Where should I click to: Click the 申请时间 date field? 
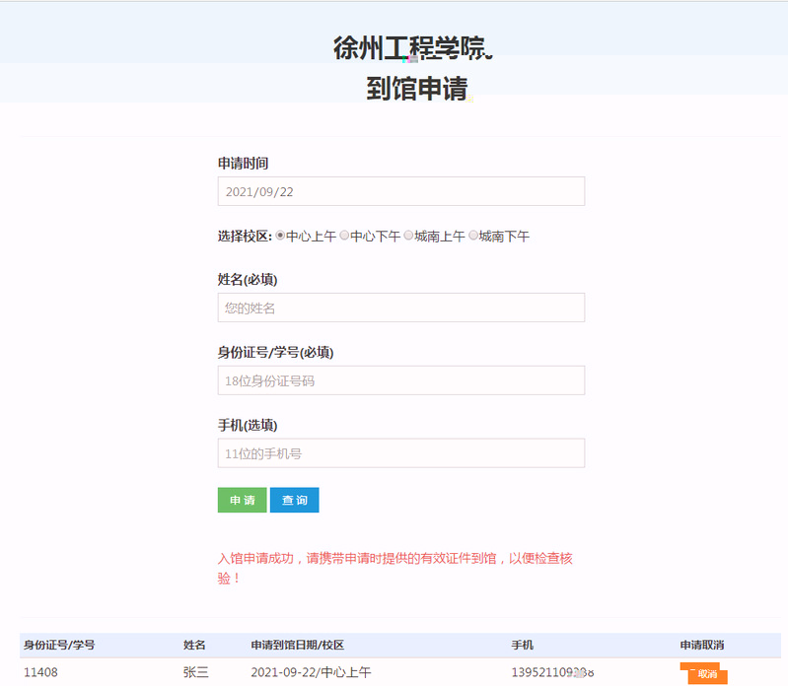(x=400, y=191)
